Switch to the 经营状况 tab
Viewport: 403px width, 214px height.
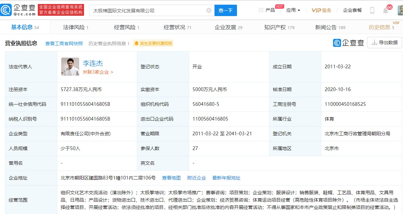tap(177, 27)
